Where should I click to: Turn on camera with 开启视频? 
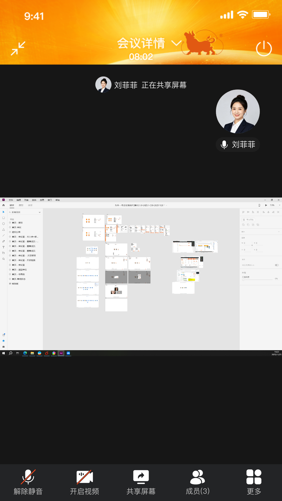[x=85, y=482]
